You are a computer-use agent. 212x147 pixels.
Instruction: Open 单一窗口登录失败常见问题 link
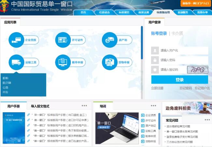(182, 131)
